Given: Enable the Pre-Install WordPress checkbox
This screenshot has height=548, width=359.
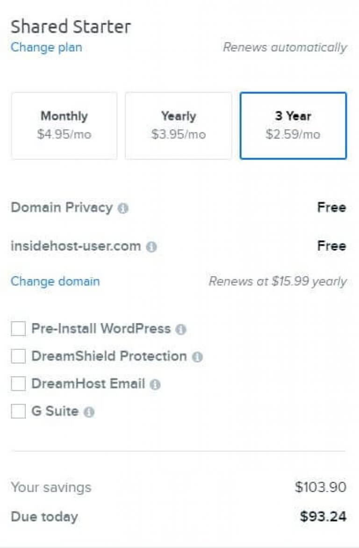Looking at the screenshot, I should pos(18,329).
